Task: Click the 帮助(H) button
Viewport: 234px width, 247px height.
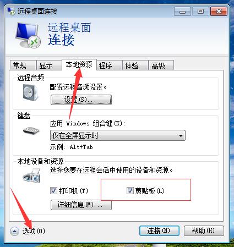Action: coord(204,230)
